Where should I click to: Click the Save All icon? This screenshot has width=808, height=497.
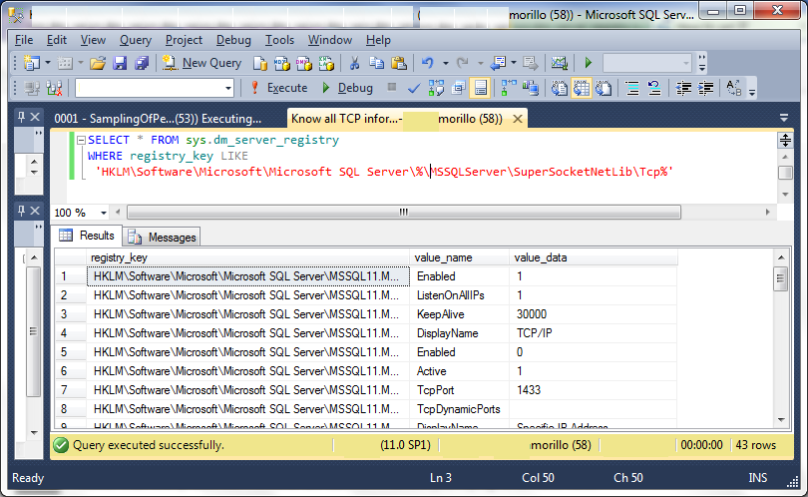click(142, 63)
